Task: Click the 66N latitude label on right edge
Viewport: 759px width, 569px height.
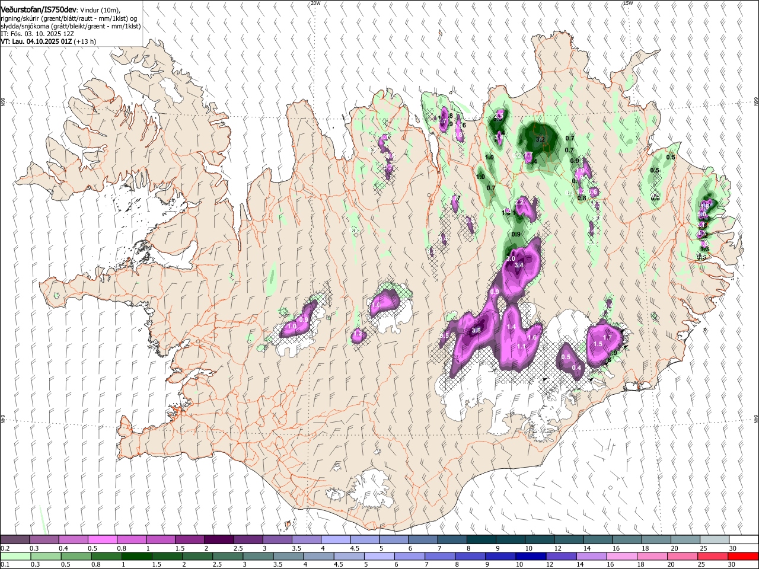Action: pos(755,102)
